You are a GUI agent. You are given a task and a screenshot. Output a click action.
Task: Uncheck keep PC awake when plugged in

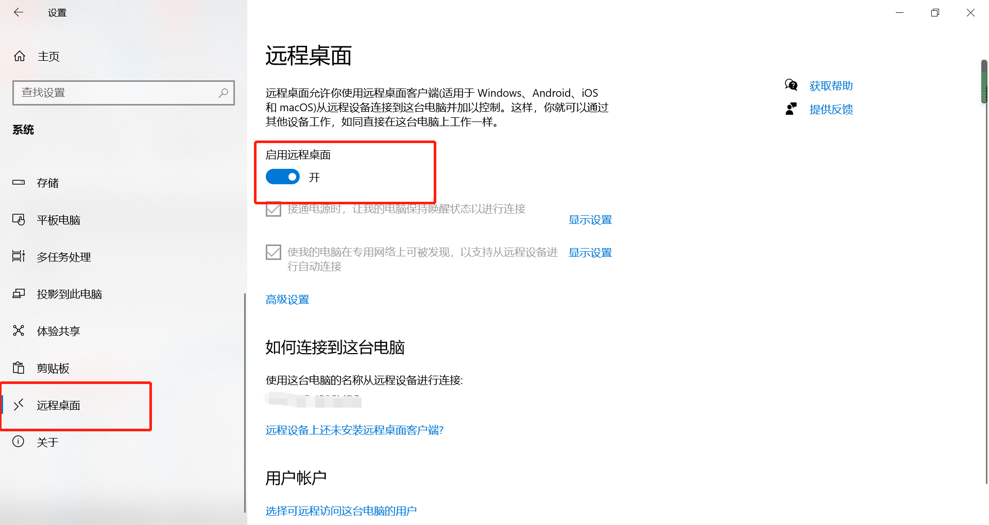coord(274,209)
